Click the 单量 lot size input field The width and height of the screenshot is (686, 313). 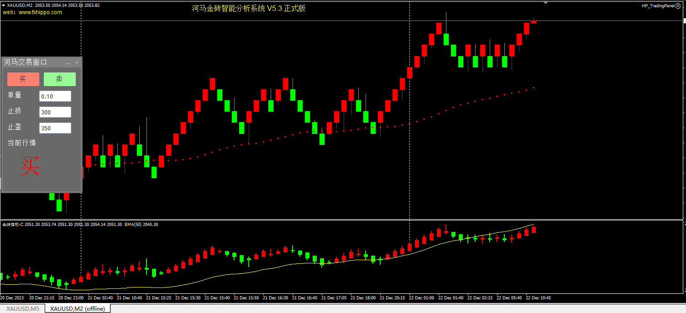(x=55, y=96)
